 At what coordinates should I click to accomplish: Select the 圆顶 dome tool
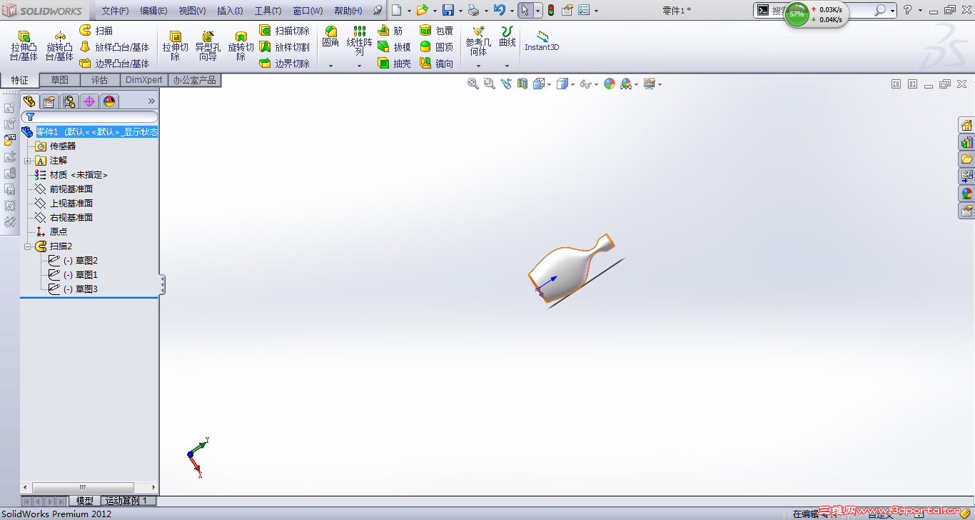click(x=436, y=47)
